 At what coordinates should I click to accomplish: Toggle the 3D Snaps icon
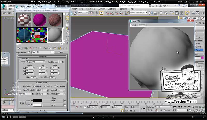tap(107, 13)
